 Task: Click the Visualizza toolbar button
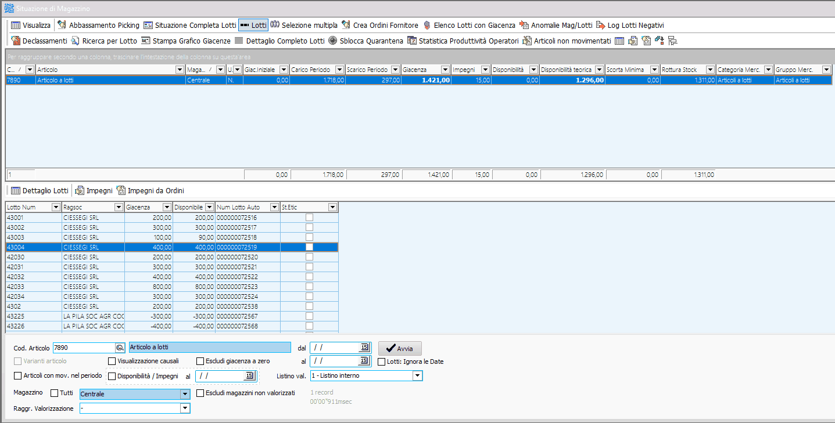31,26
